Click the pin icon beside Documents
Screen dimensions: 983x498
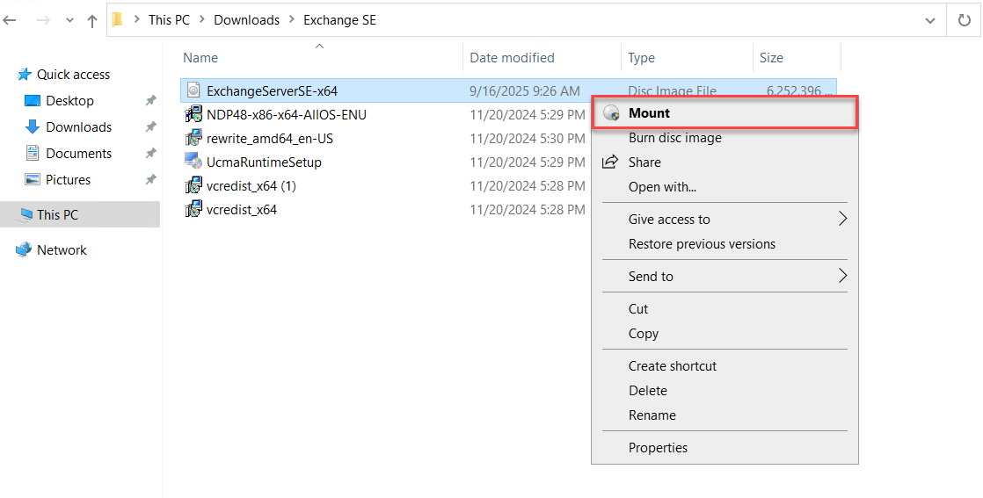[x=150, y=154]
